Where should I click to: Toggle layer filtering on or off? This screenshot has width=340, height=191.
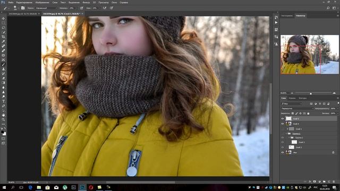point(338,103)
